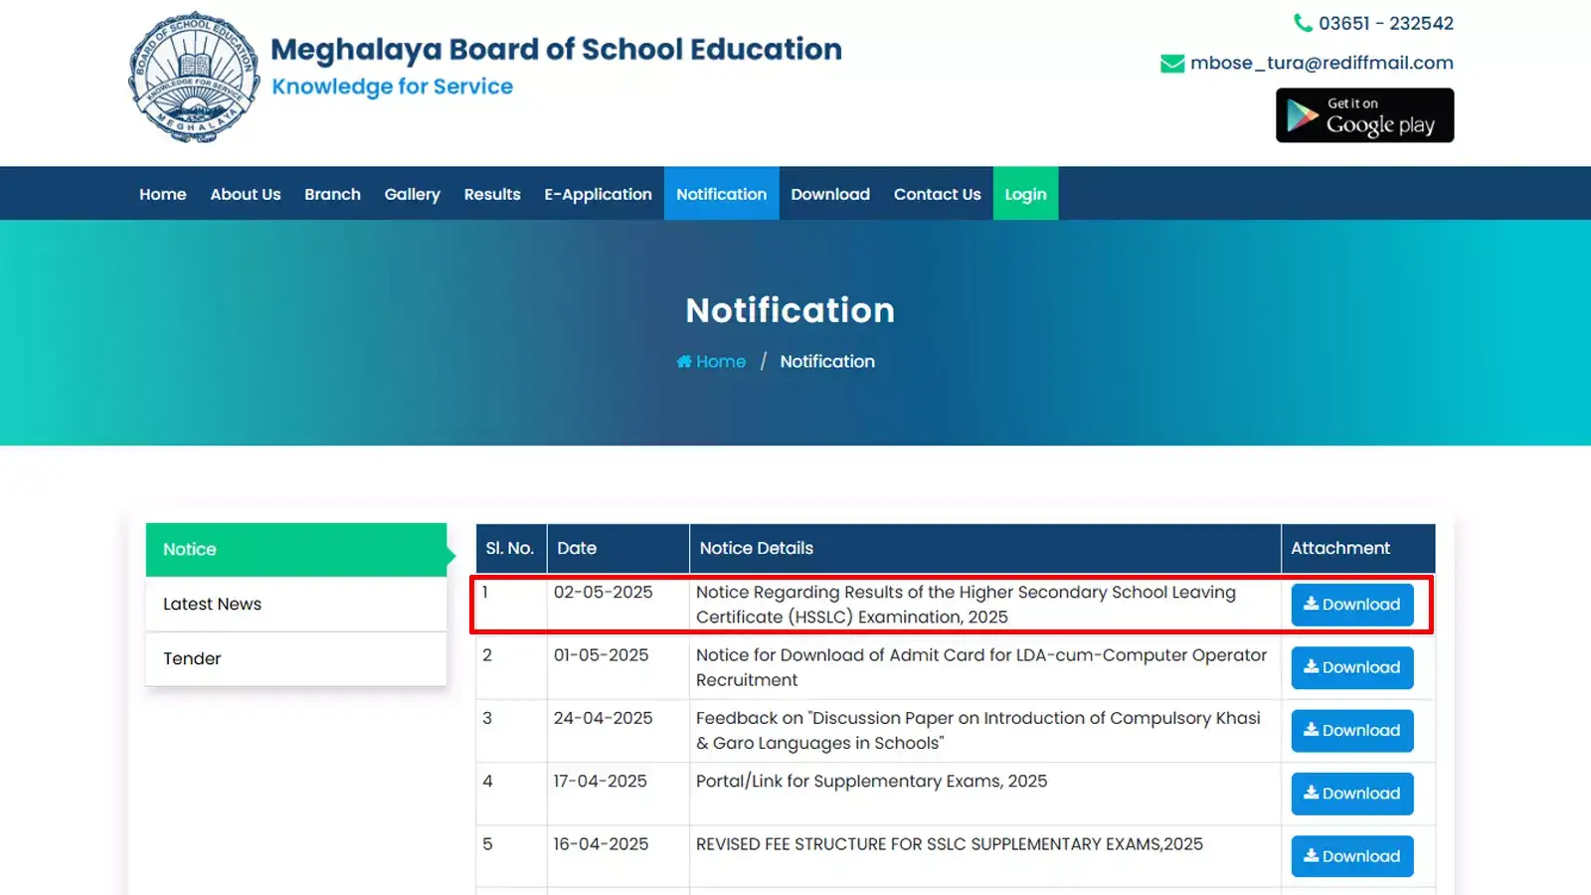Go to the E-Application menu
The image size is (1591, 895).
tap(598, 194)
